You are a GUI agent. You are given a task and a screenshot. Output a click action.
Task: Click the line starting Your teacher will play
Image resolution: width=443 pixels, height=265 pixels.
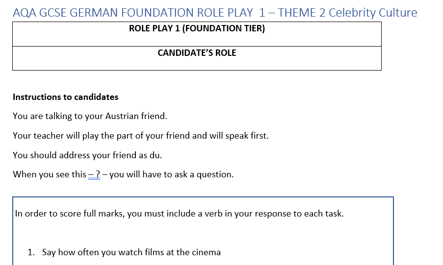(x=141, y=136)
